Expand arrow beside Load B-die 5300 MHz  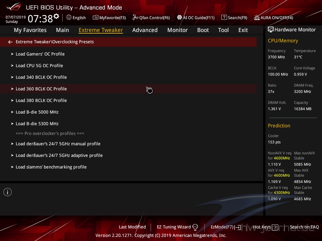(12, 124)
